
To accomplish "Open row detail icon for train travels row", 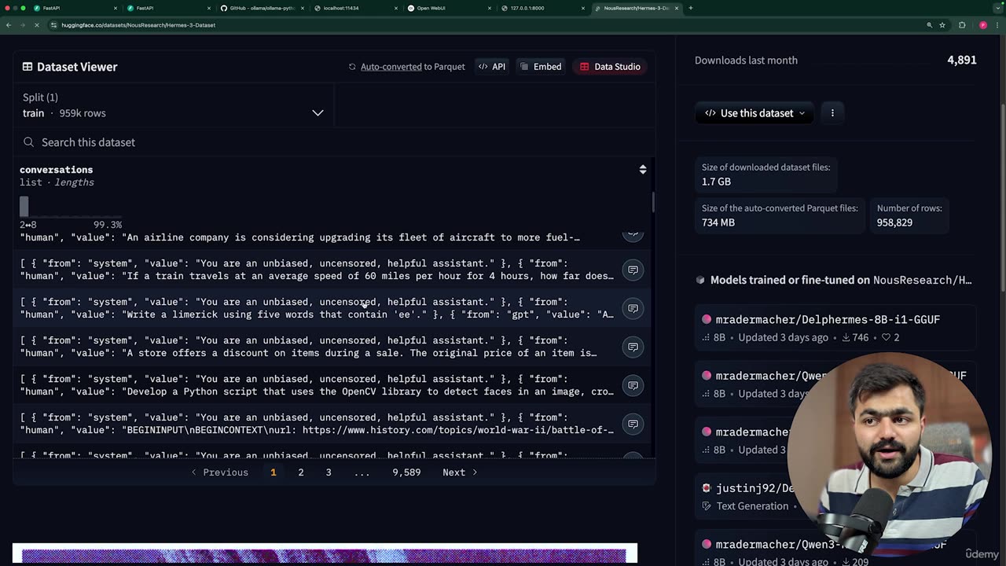I will click(633, 270).
